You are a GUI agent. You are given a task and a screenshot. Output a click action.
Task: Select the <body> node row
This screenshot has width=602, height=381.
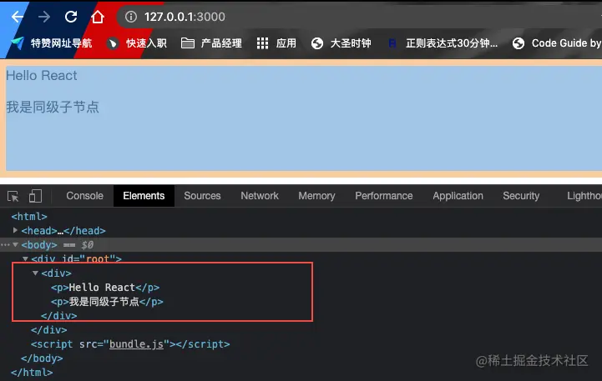coord(301,245)
